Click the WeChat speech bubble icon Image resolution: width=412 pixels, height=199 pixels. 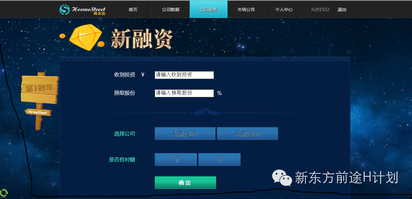tap(282, 177)
